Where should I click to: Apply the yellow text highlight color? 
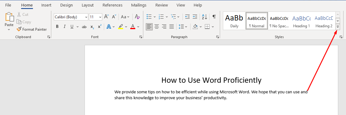(x=121, y=27)
